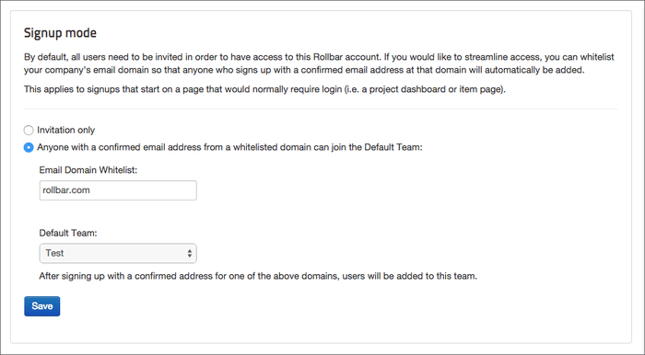Click the rollbar.com text in the whitelist field
645x355 pixels.
(66, 190)
